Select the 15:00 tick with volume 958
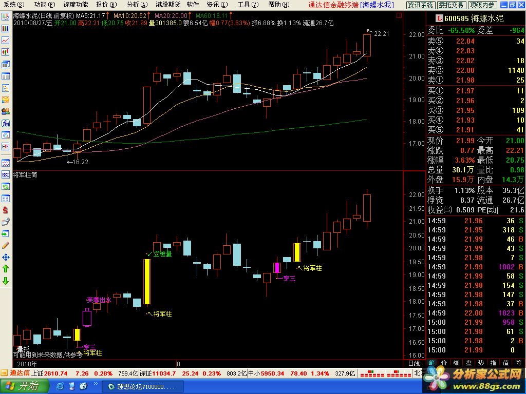526x394 pixels. coord(476,322)
